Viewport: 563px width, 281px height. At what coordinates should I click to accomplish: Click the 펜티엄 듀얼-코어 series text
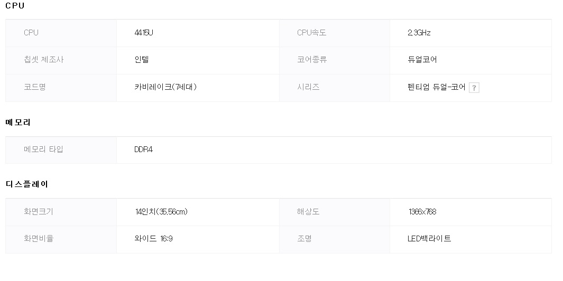pyautogui.click(x=437, y=87)
